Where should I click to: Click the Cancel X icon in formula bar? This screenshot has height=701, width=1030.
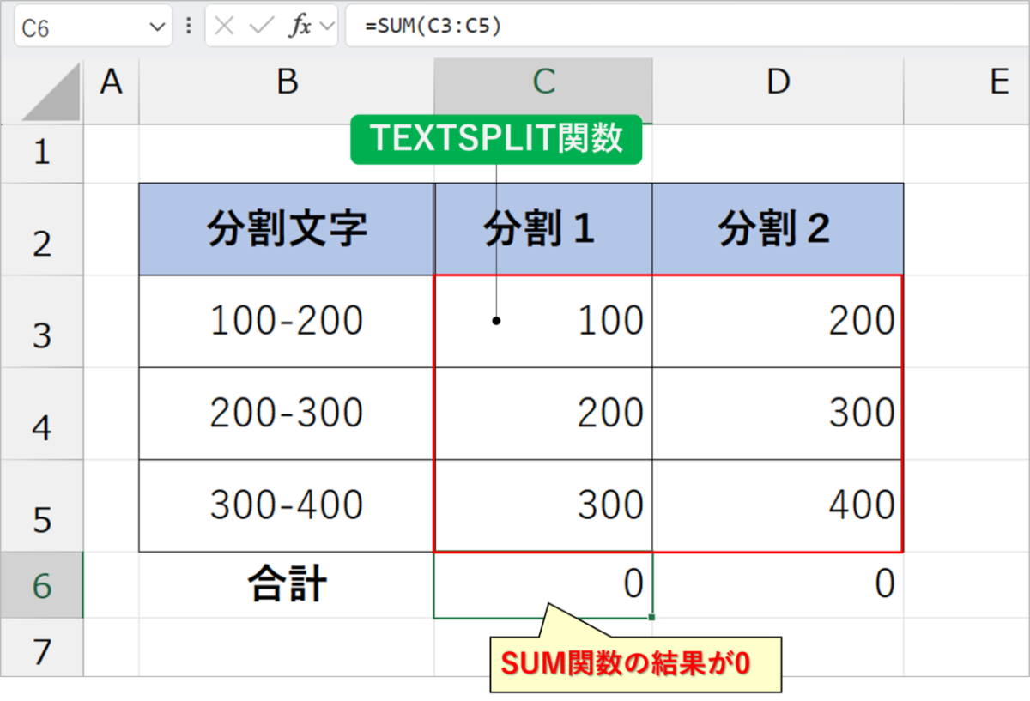224,26
